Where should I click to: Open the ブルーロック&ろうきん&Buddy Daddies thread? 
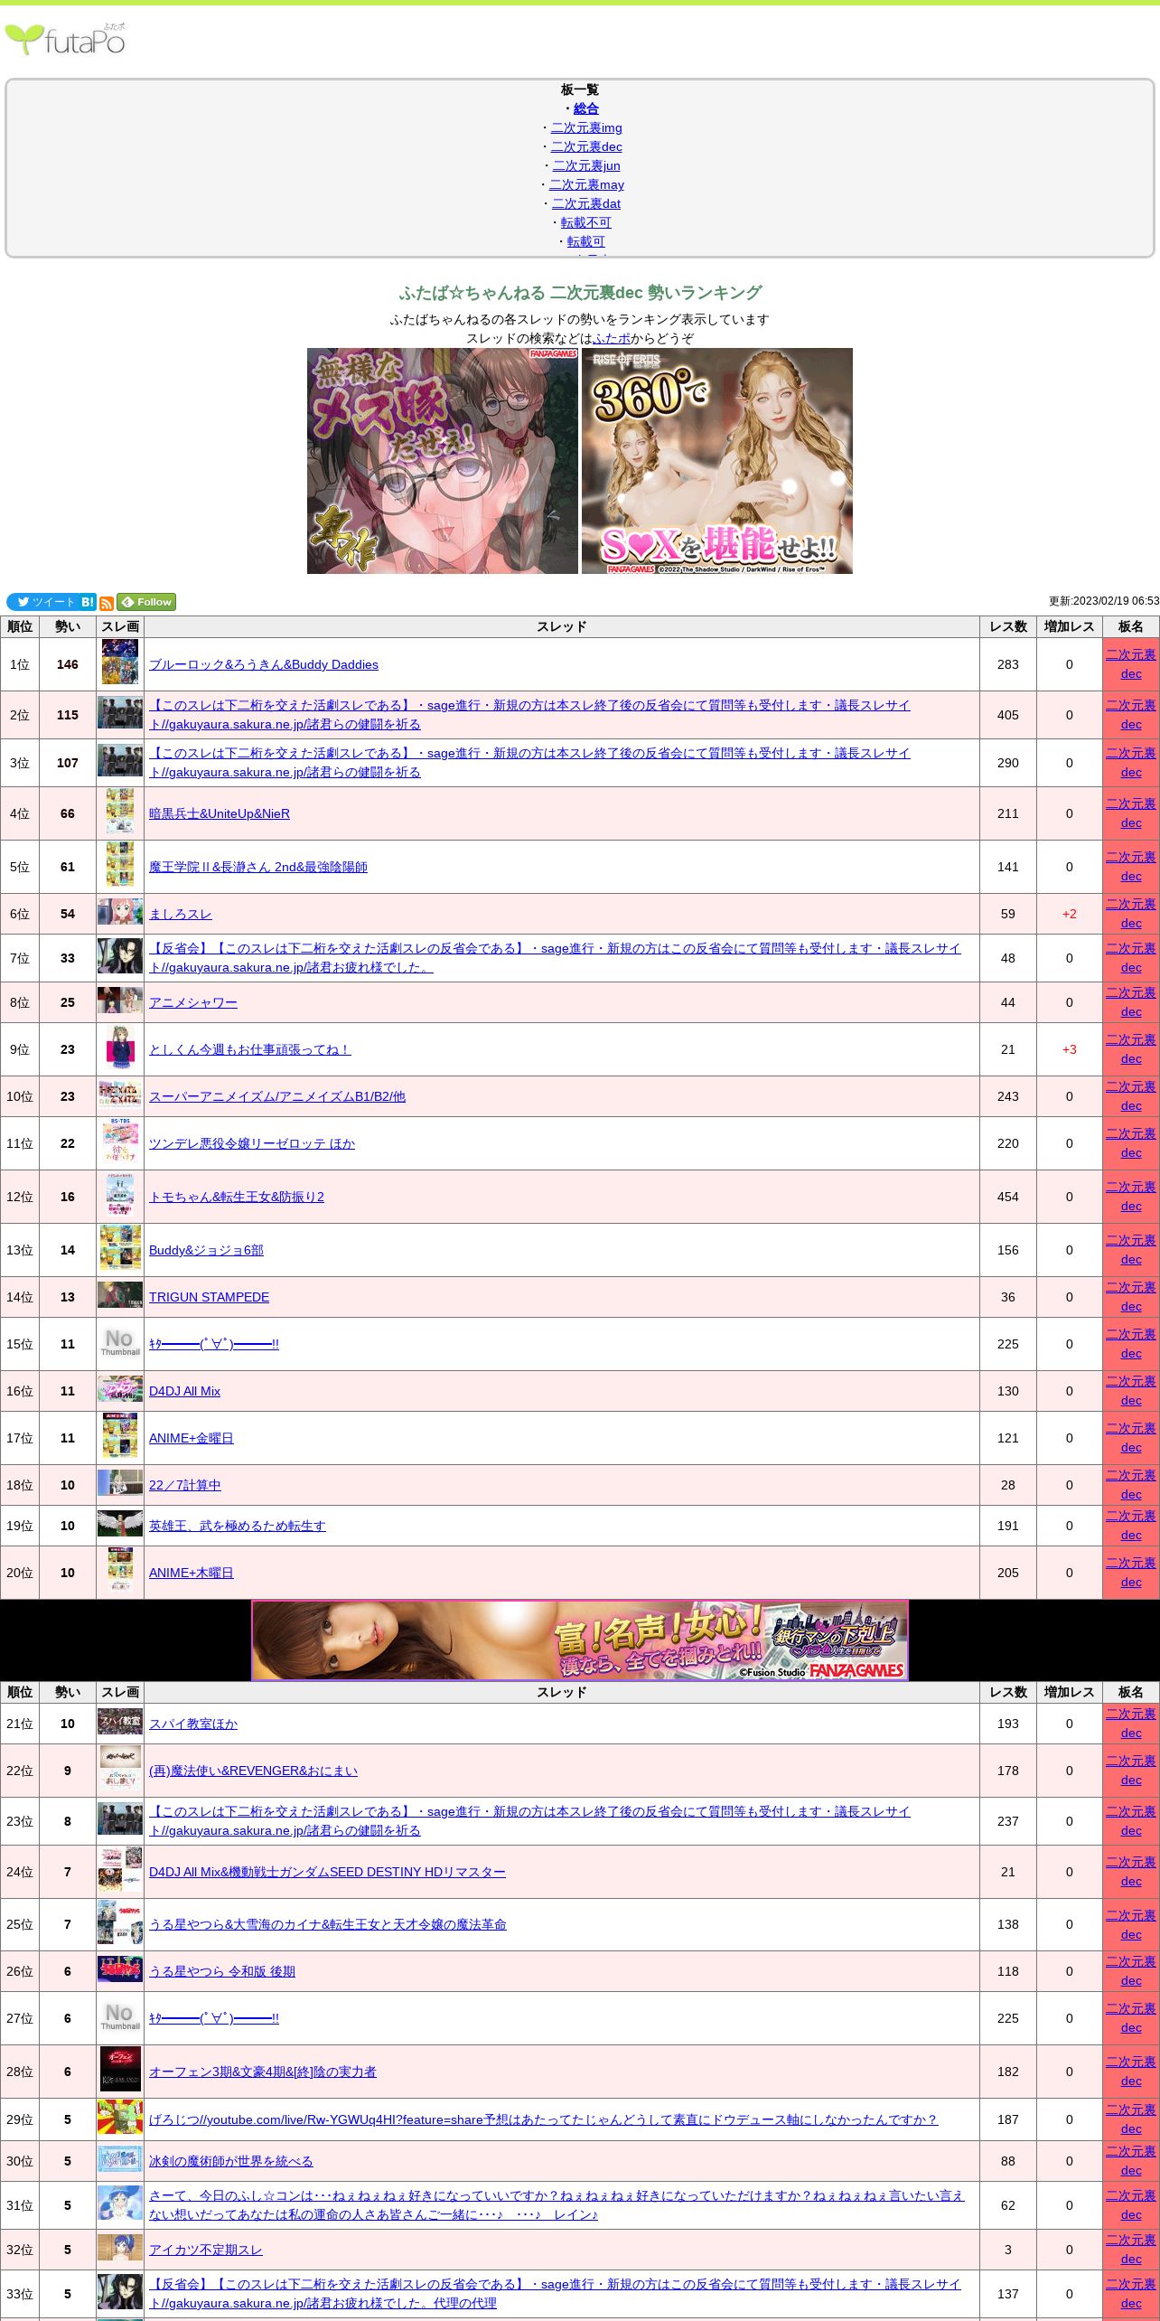click(x=264, y=664)
